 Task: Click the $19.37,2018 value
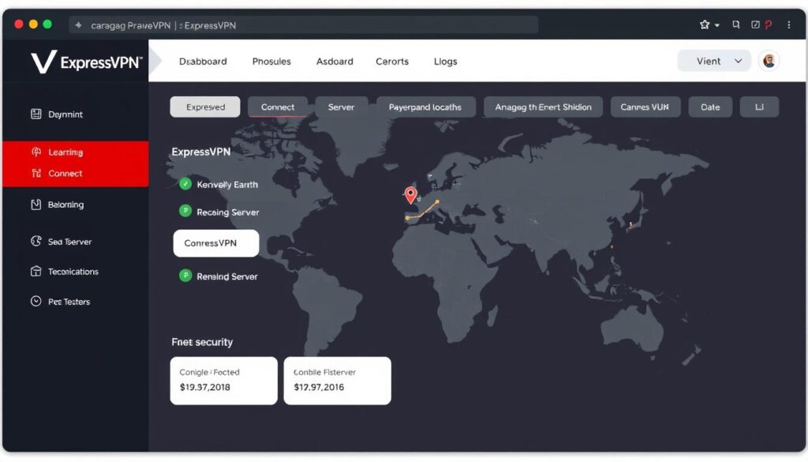click(205, 387)
